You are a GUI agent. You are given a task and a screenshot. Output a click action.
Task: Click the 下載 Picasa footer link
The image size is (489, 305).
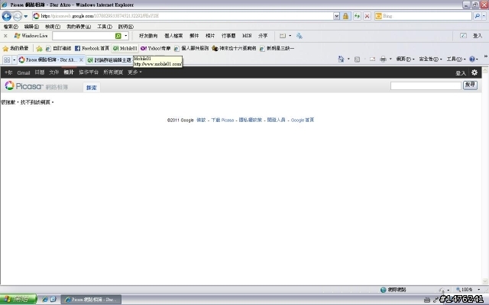[222, 120]
